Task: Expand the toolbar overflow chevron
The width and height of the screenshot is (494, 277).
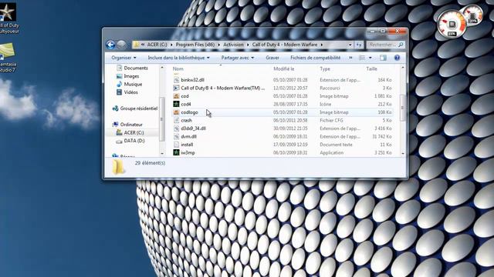Action: click(350, 58)
